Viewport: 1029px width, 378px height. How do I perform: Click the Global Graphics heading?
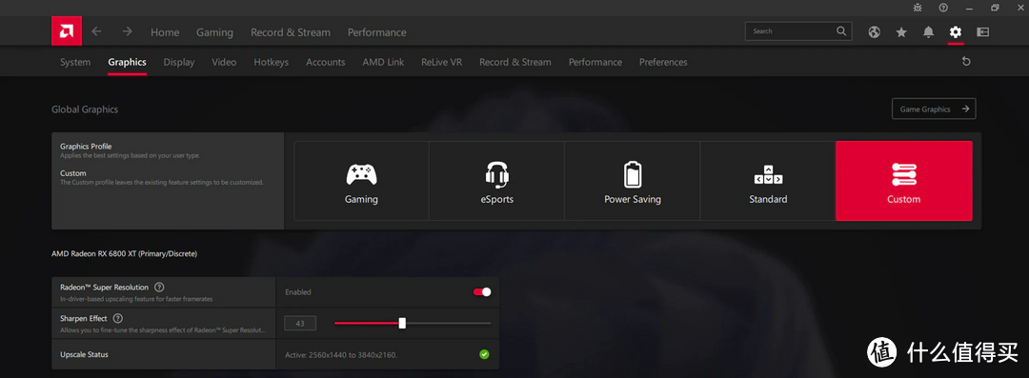click(x=85, y=109)
